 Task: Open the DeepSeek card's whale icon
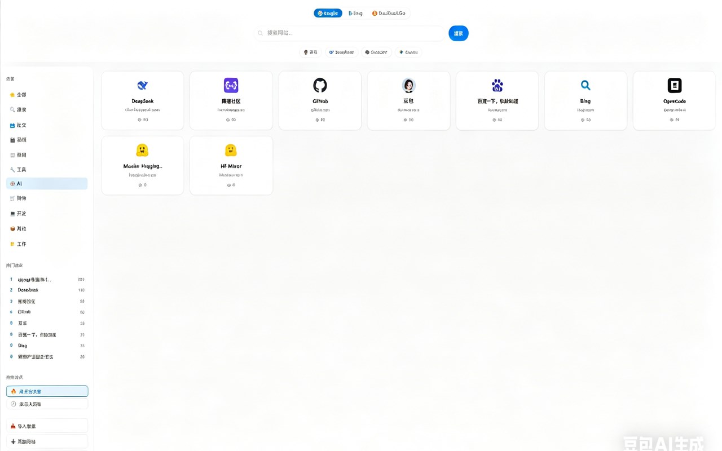[x=142, y=85]
